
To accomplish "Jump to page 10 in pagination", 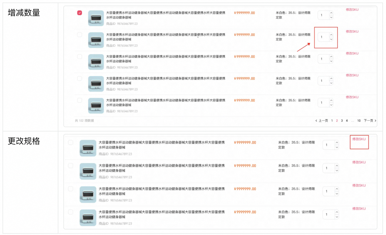I will pyautogui.click(x=359, y=121).
